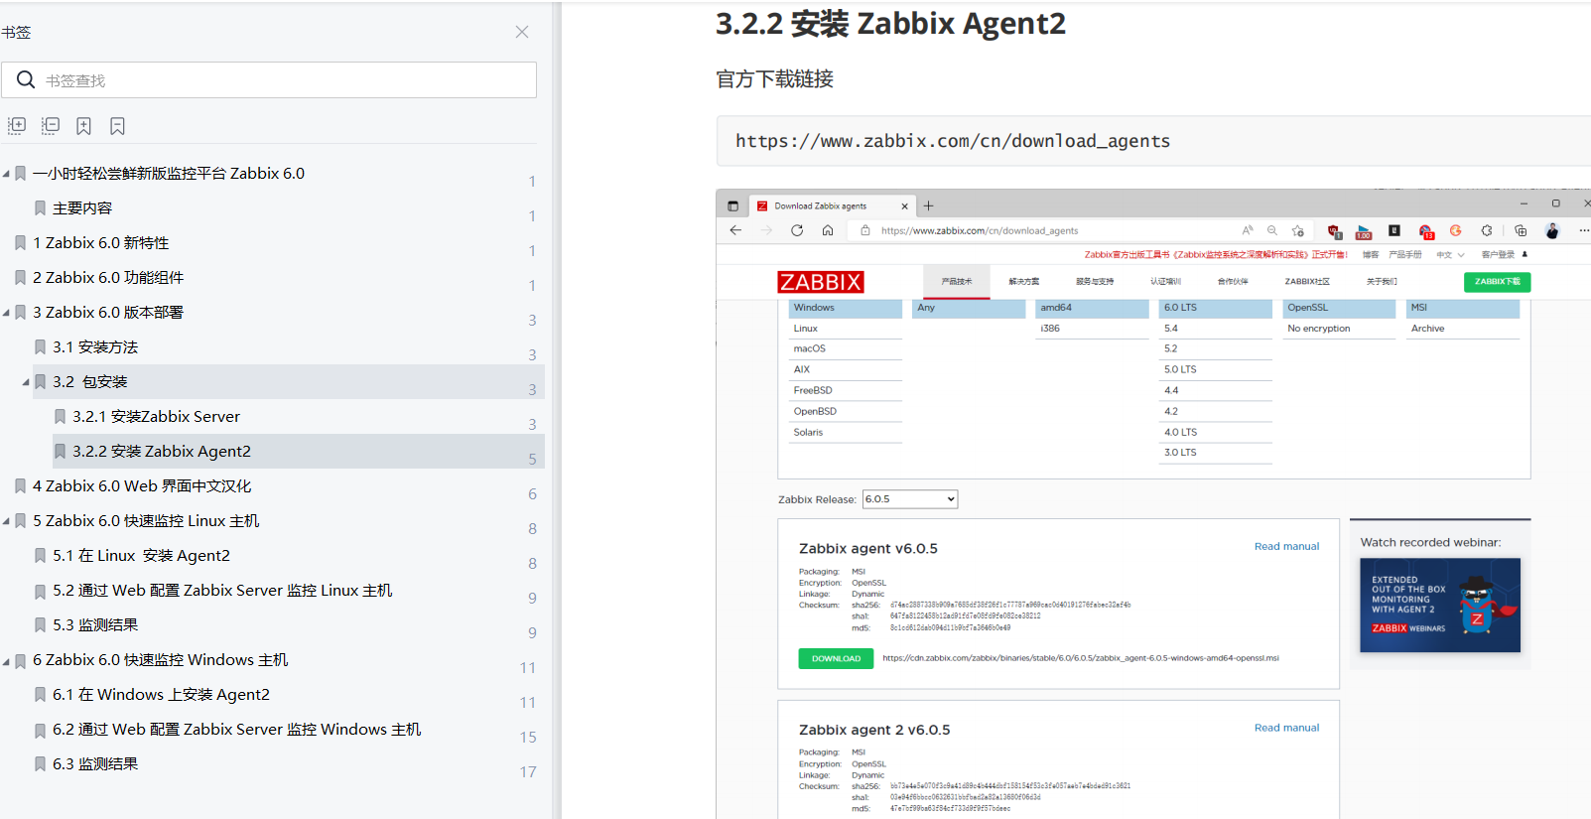Click the https://www.zabbix.com/cn/download_agents URL text

point(953,141)
